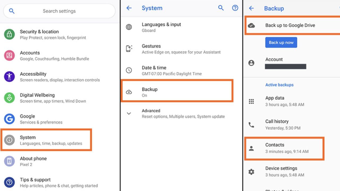Open About phone Pixel 2

[60, 161]
